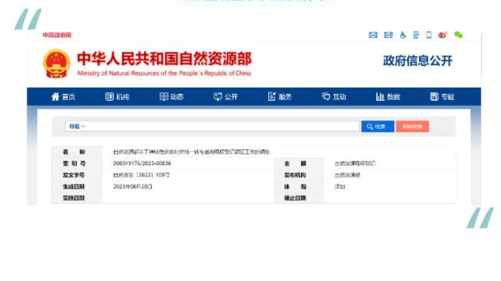Click the 生成日期 field label

pos(74,187)
